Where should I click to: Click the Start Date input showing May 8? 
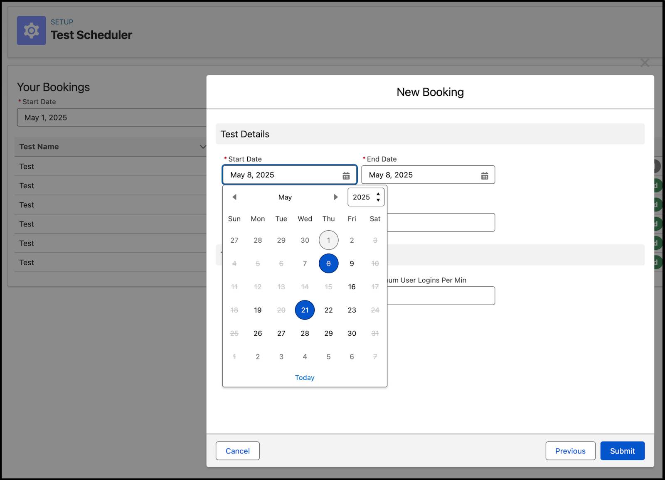click(283, 175)
